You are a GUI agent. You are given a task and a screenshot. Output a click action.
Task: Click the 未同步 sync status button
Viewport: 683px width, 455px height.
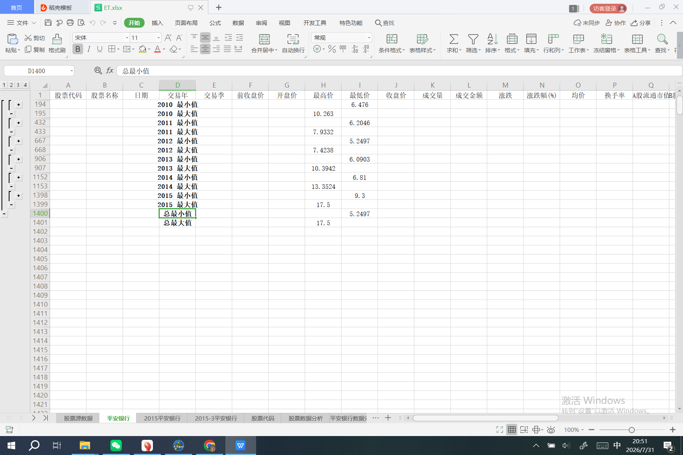pyautogui.click(x=587, y=23)
